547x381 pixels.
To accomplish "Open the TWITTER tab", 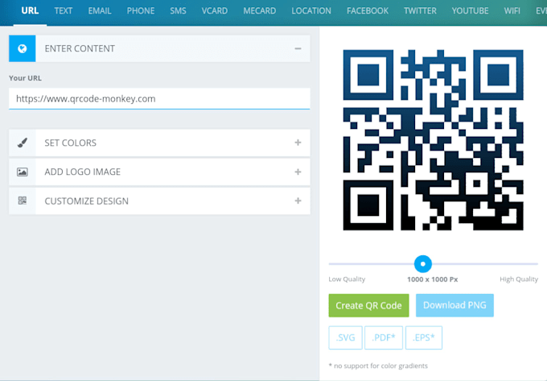I will pos(420,10).
